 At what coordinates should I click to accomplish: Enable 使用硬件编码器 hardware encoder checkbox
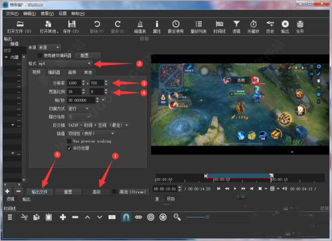click(40, 55)
